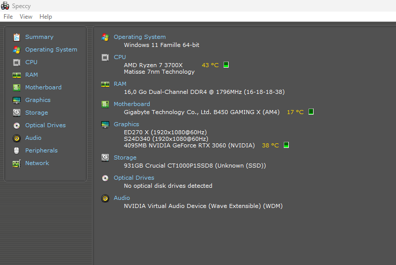Click the green temperature indicator next to 17 °C
The image size is (396, 265).
311,112
